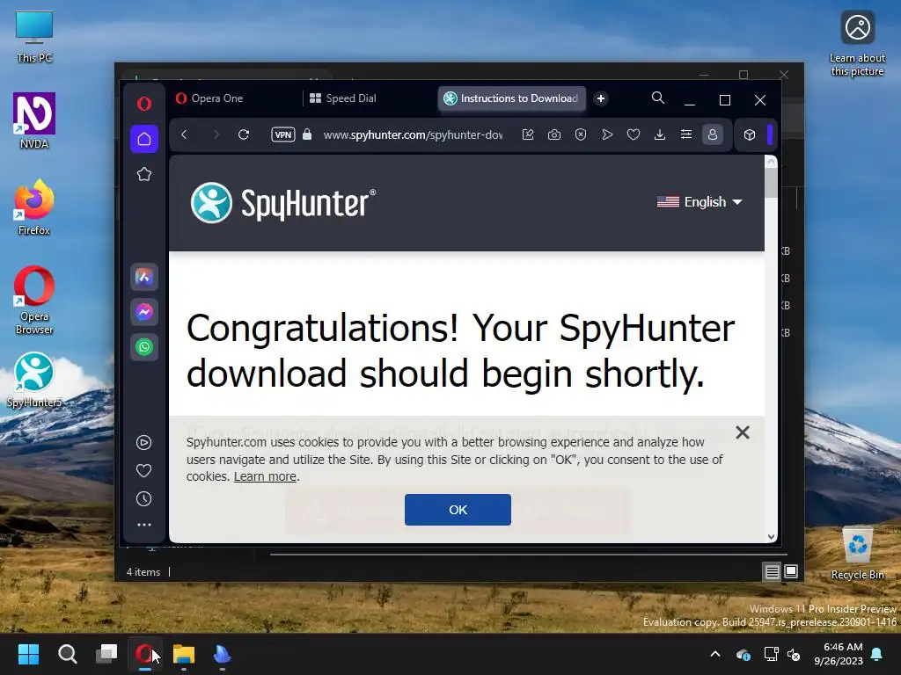Click the Opera icon on taskbar
901x675 pixels.
click(x=145, y=654)
